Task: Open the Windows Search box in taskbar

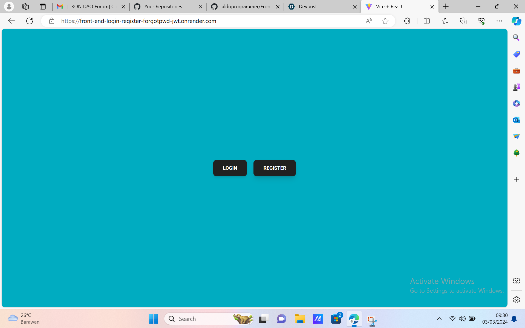Action: [209, 319]
